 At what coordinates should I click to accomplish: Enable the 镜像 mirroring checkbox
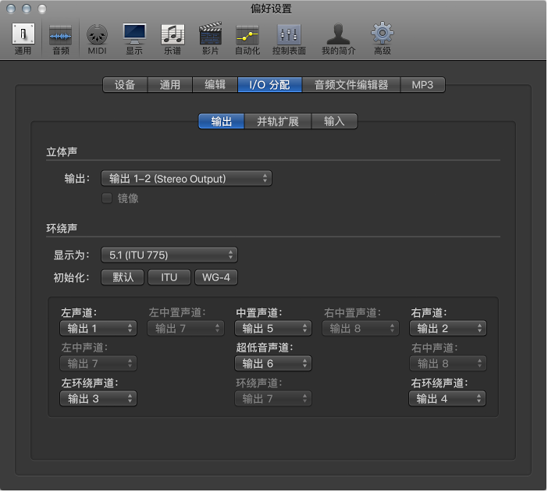pyautogui.click(x=107, y=198)
